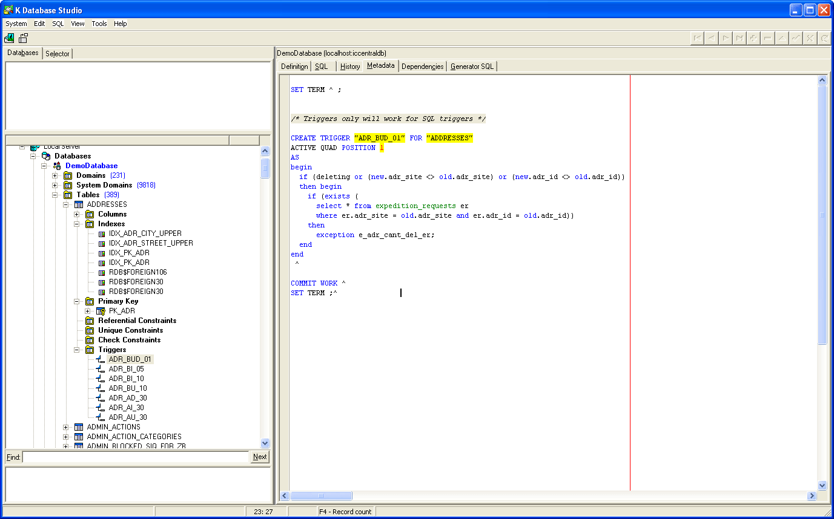Collapse the Triggers node
The width and height of the screenshot is (834, 519).
click(77, 350)
